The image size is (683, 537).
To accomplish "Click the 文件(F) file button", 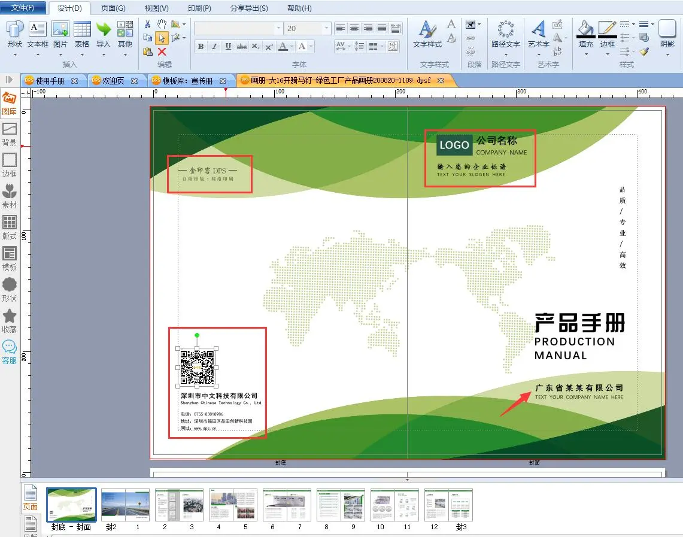I will (x=23, y=8).
